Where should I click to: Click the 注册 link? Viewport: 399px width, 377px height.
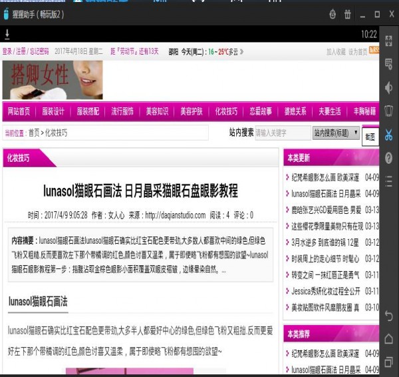[x=21, y=51]
